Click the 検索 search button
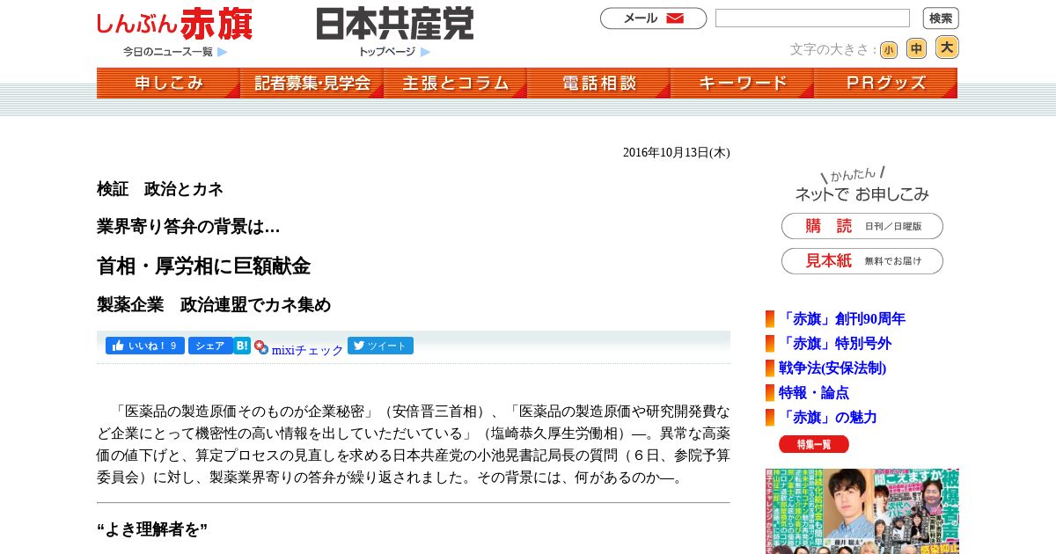 [941, 18]
